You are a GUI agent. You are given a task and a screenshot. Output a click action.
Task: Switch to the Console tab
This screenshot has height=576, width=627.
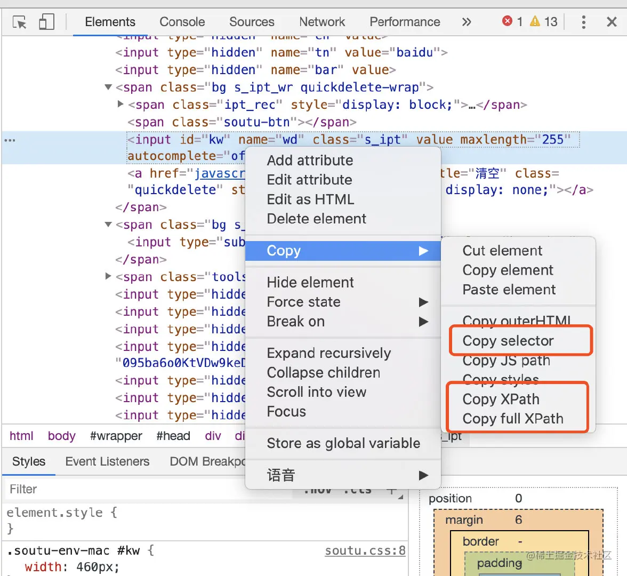[182, 22]
